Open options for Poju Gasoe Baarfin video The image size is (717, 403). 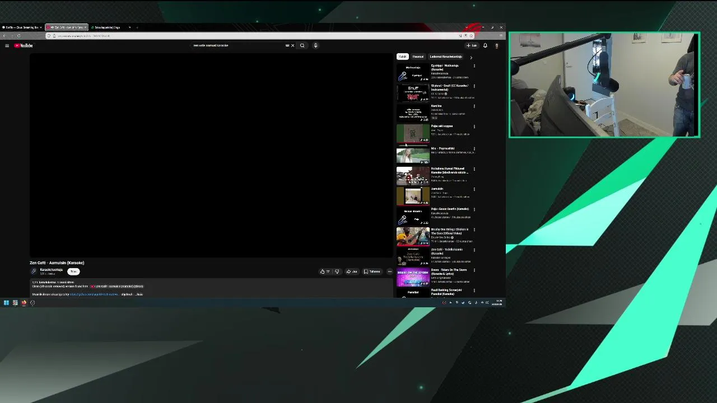(x=474, y=209)
